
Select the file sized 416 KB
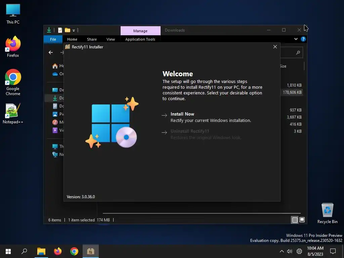(x=296, y=124)
